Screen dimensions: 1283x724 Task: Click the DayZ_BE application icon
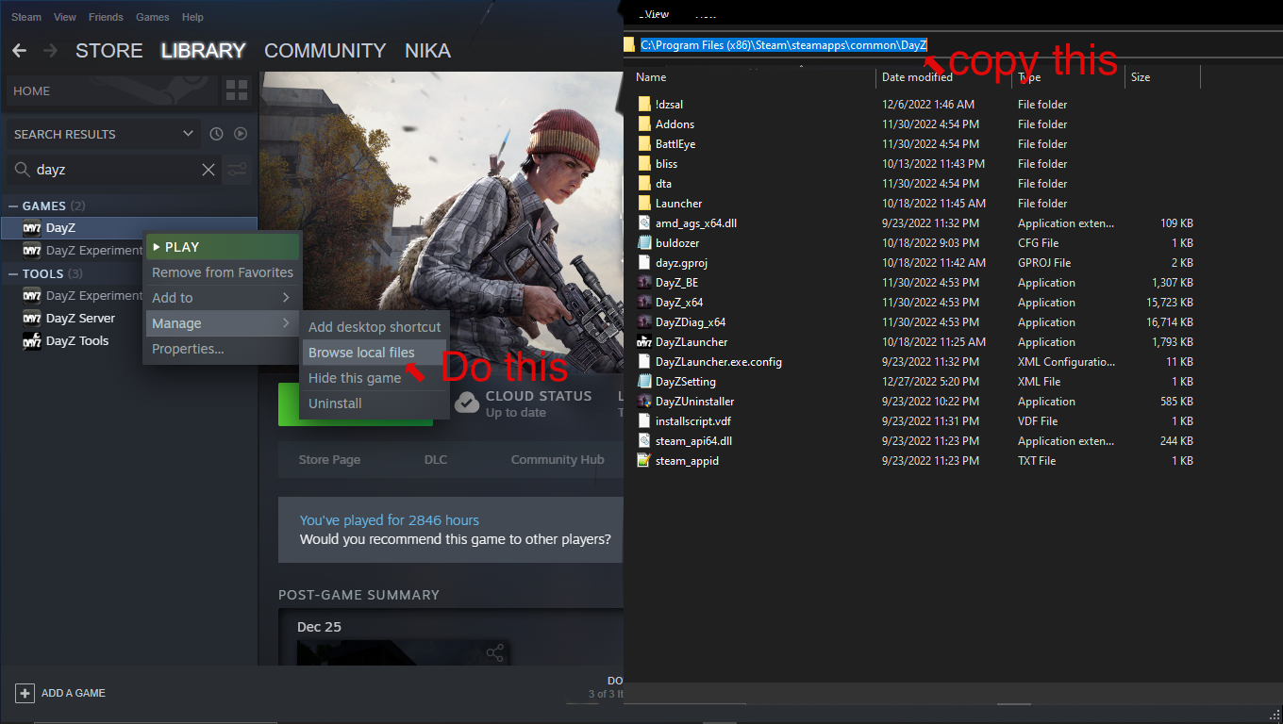(x=644, y=283)
